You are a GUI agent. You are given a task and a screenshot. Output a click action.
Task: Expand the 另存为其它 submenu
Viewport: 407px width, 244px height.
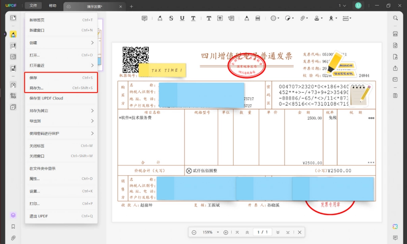(92, 111)
